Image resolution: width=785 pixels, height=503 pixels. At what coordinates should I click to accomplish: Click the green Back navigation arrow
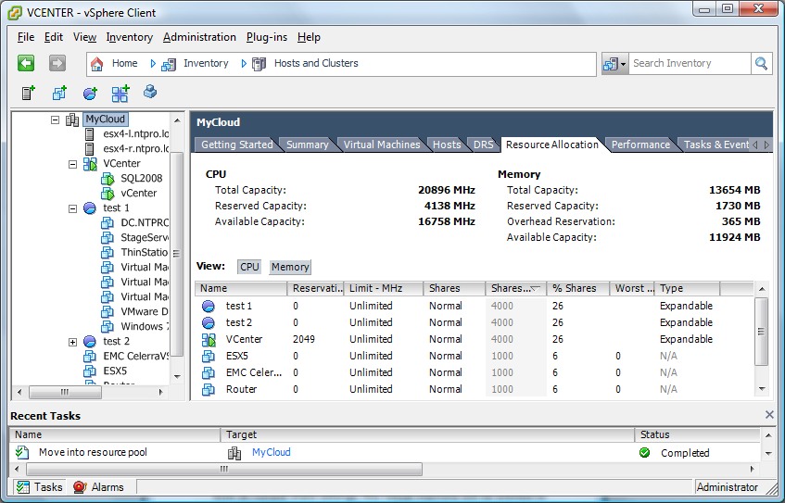point(26,63)
